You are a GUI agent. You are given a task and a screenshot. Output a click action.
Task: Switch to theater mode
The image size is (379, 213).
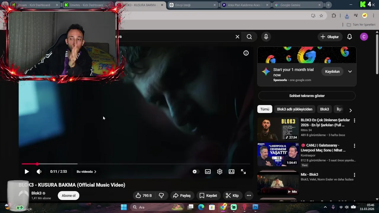pyautogui.click(x=232, y=172)
